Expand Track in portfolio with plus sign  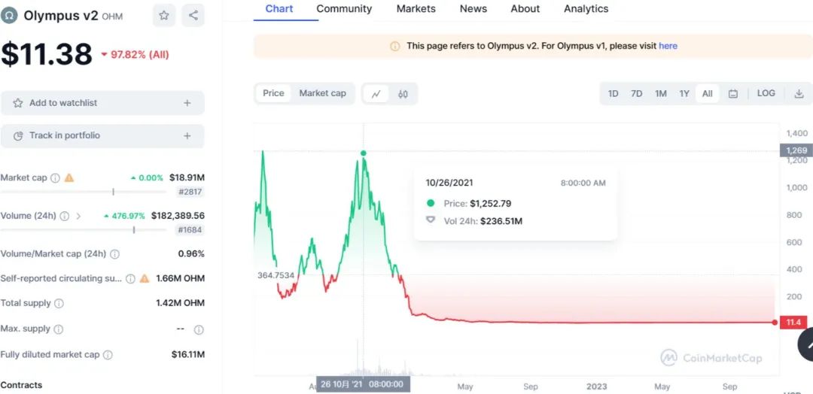(187, 136)
